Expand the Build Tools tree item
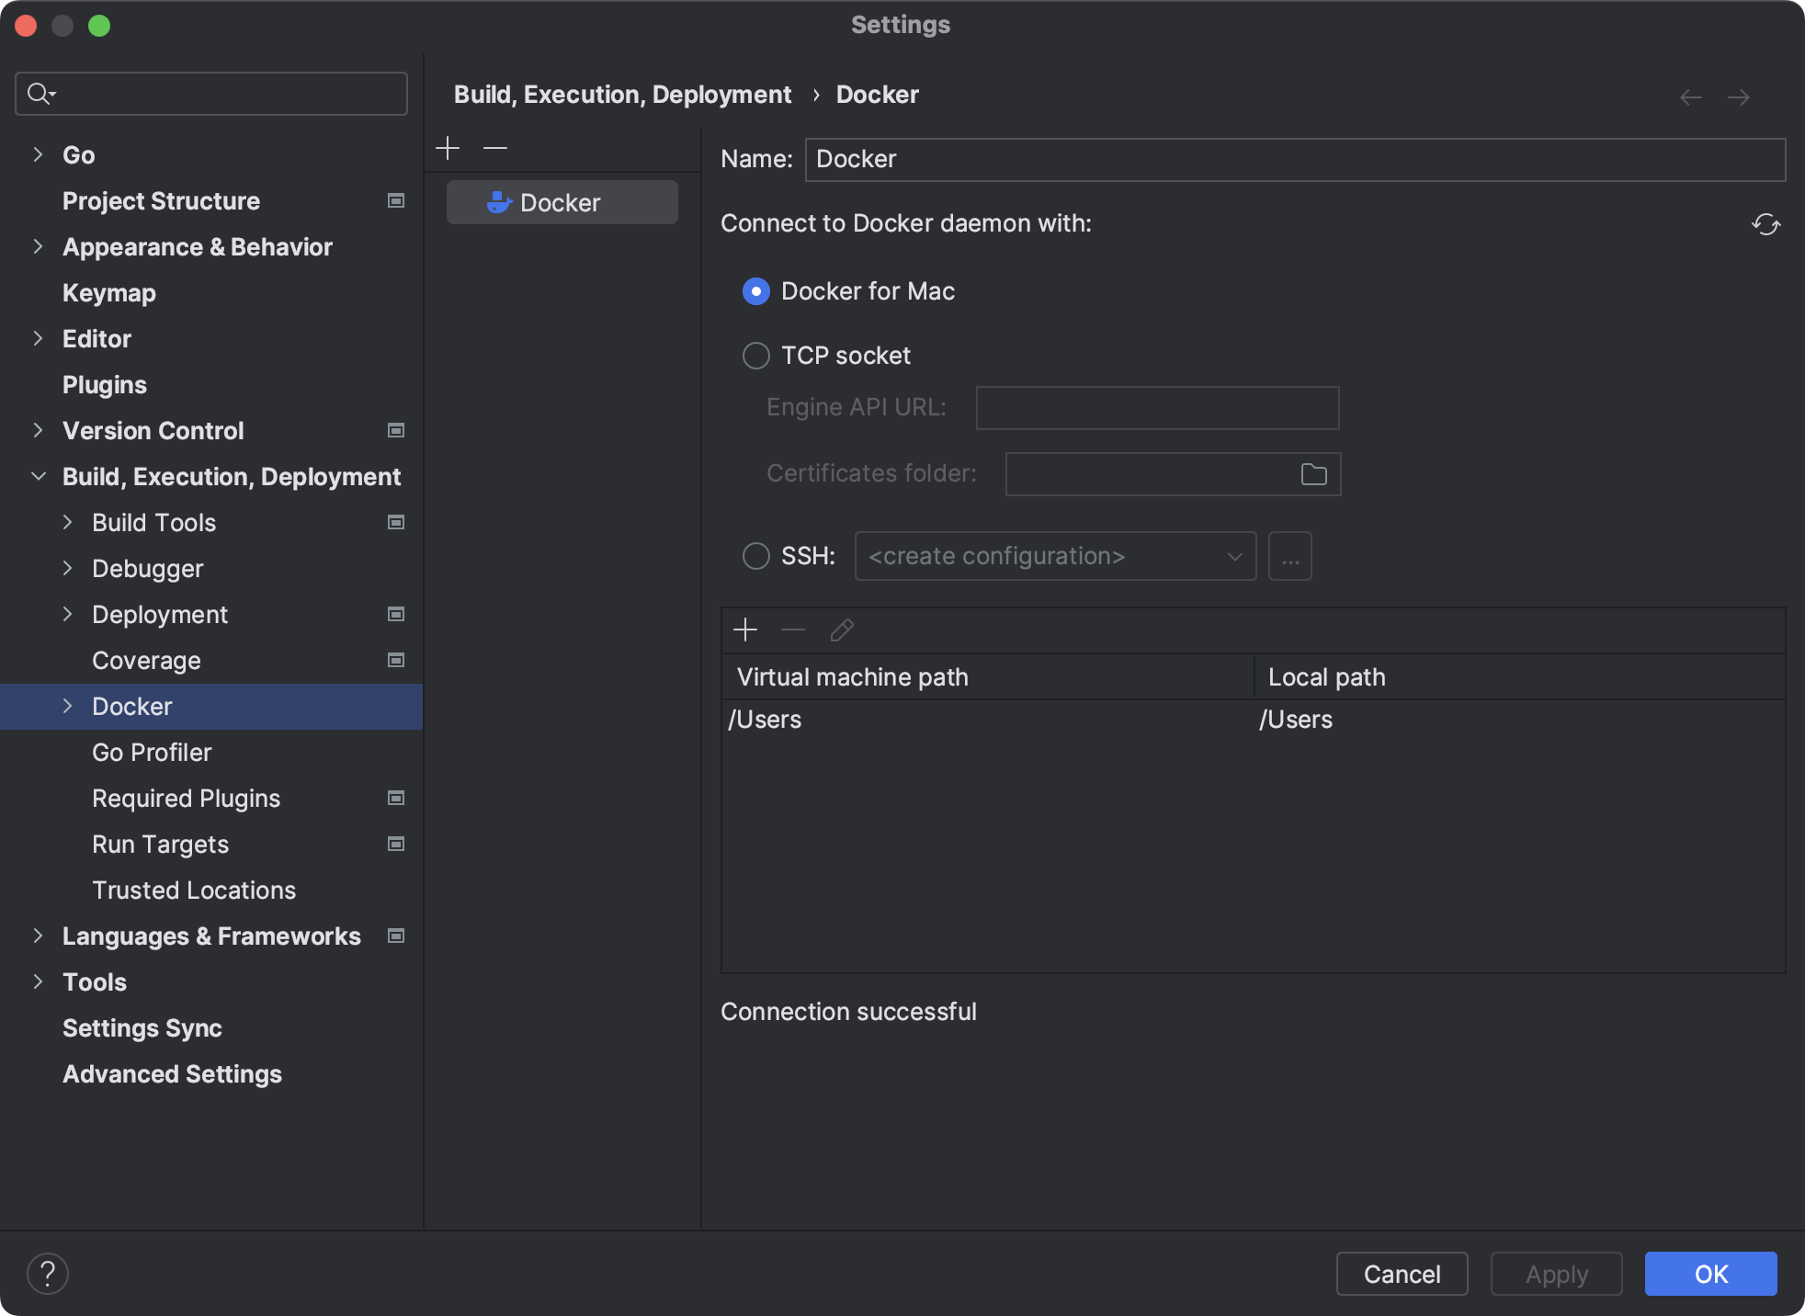Viewport: 1805px width, 1316px height. click(x=67, y=522)
